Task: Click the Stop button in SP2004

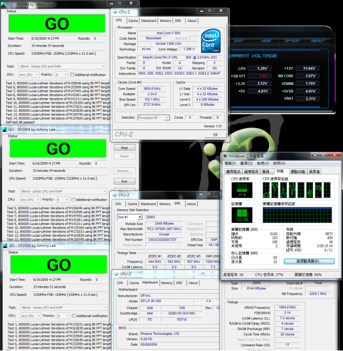Action: click(124, 148)
